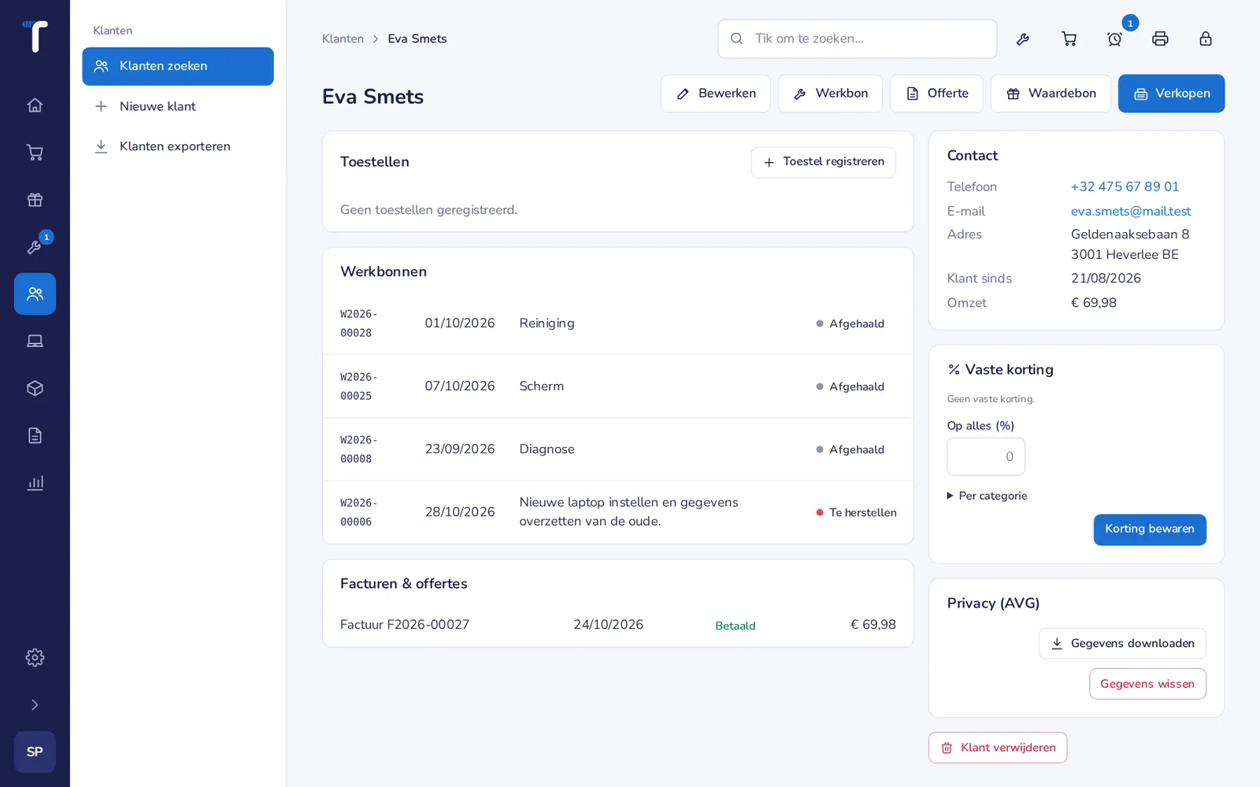Image resolution: width=1260 pixels, height=787 pixels.
Task: Open Nieuwe klant menu item
Action: (178, 106)
